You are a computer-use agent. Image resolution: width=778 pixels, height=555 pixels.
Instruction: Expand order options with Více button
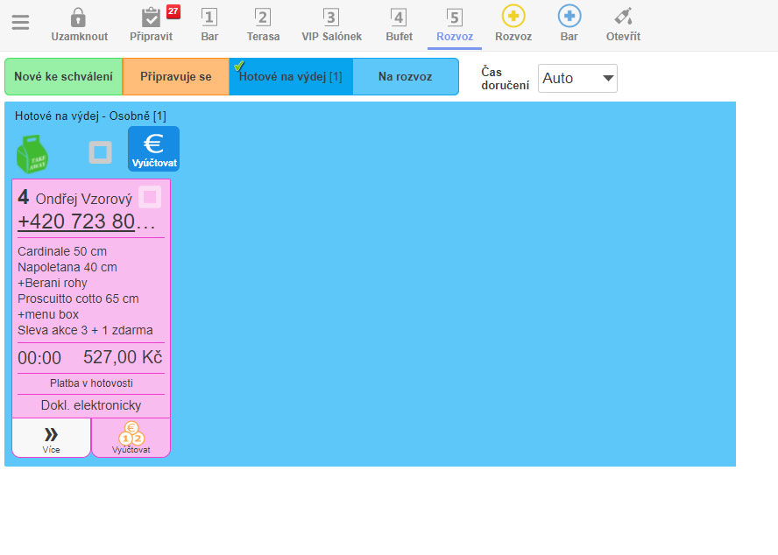coord(51,438)
